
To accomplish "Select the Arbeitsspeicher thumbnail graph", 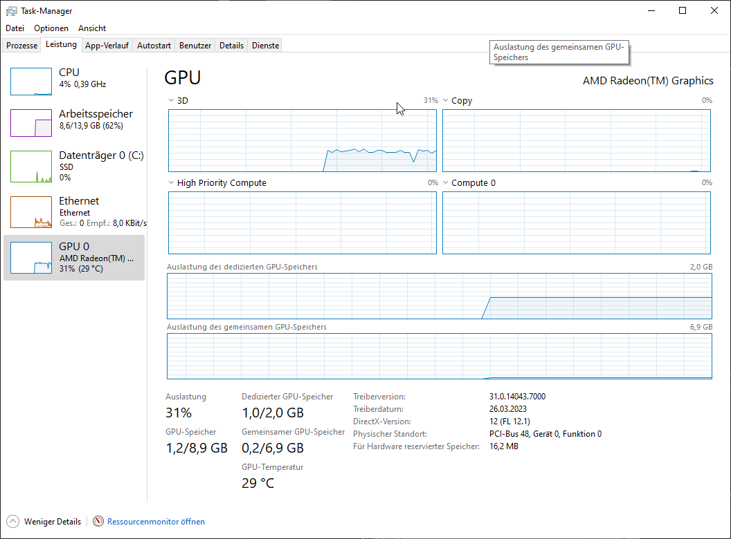I will [x=31, y=123].
